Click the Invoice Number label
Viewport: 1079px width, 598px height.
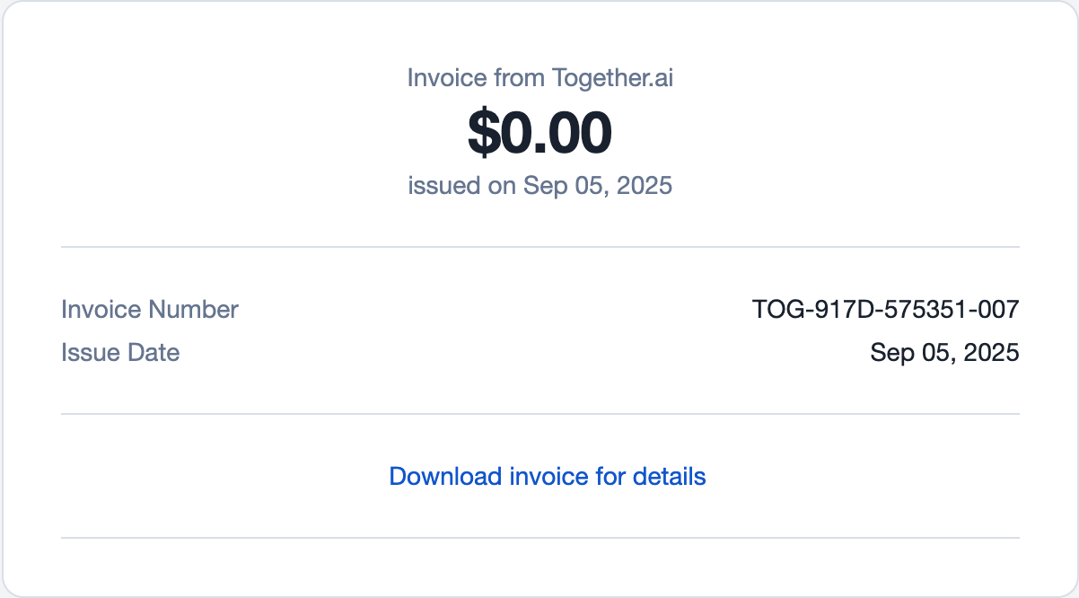(150, 310)
